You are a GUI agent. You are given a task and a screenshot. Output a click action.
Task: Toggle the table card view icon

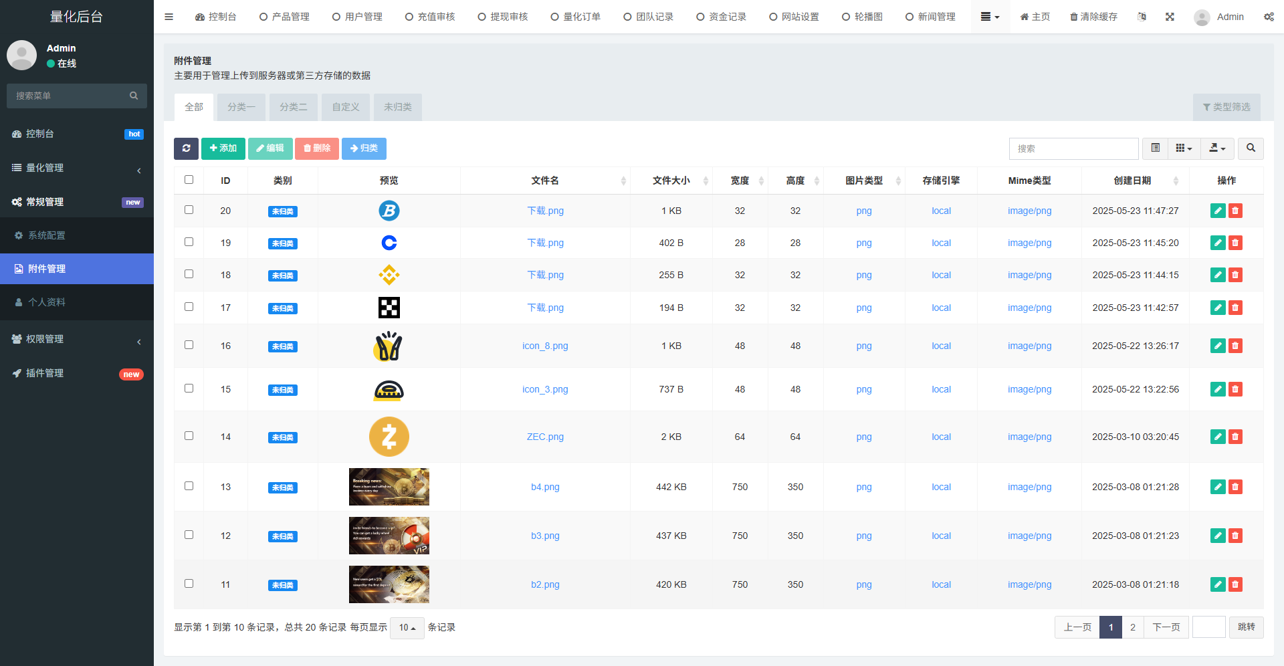click(1155, 148)
